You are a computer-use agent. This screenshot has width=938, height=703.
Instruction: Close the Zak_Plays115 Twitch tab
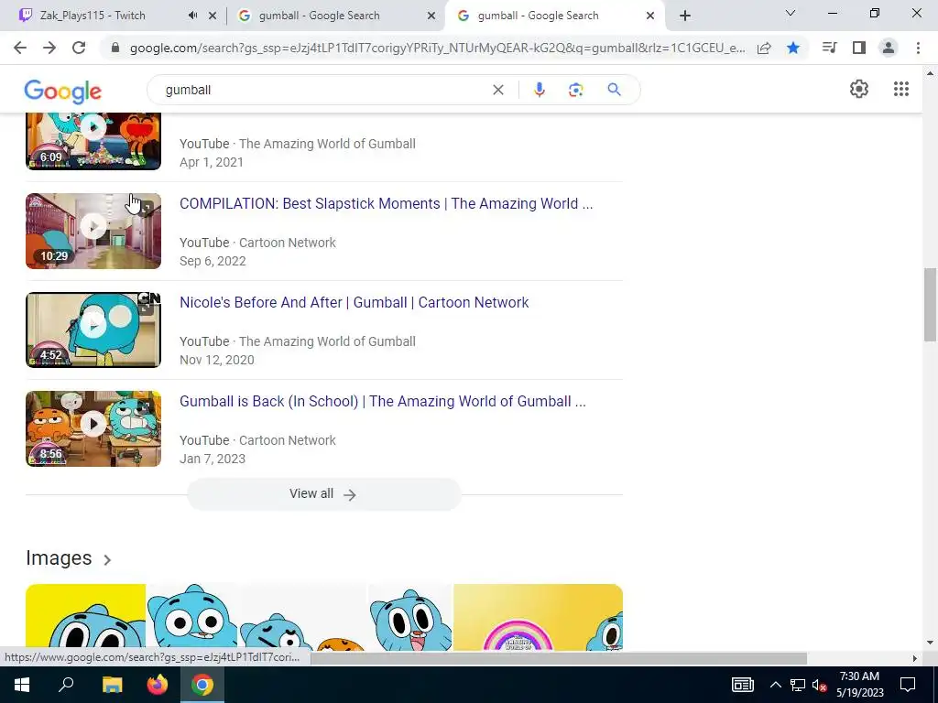click(213, 16)
